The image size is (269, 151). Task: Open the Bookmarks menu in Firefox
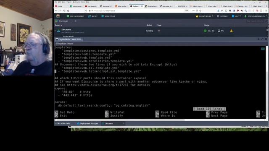[76, 2]
